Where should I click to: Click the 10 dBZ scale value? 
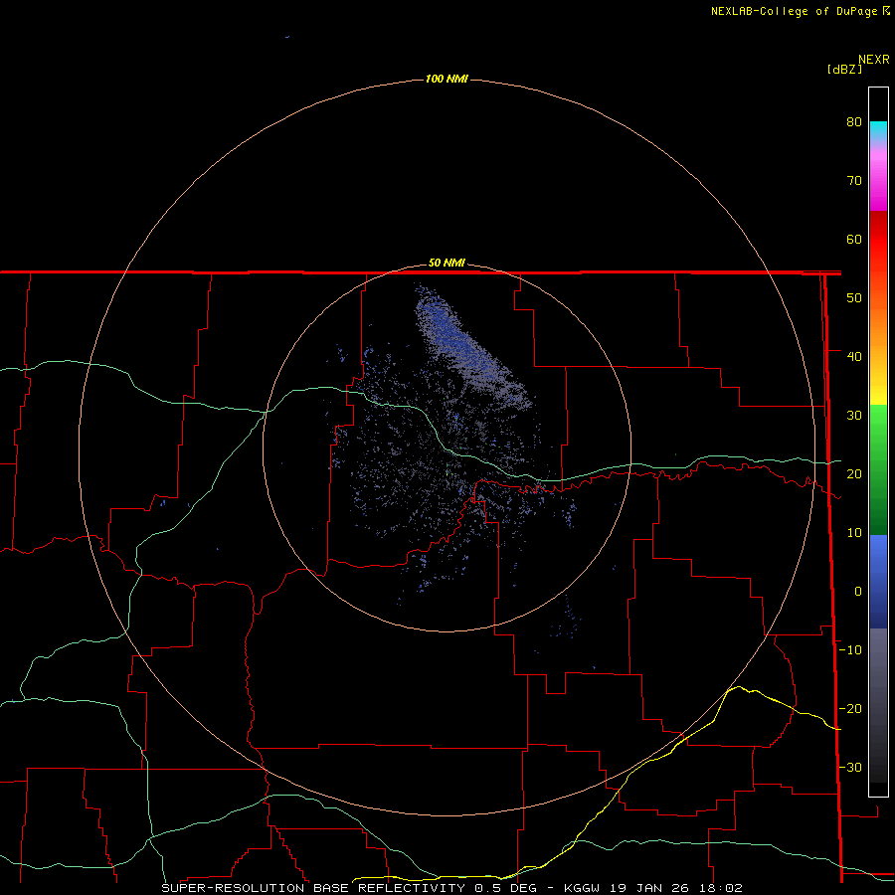[x=854, y=533]
